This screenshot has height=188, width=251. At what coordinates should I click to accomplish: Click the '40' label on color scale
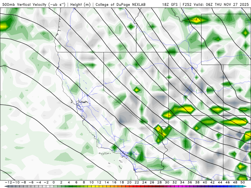click(x=205, y=182)
